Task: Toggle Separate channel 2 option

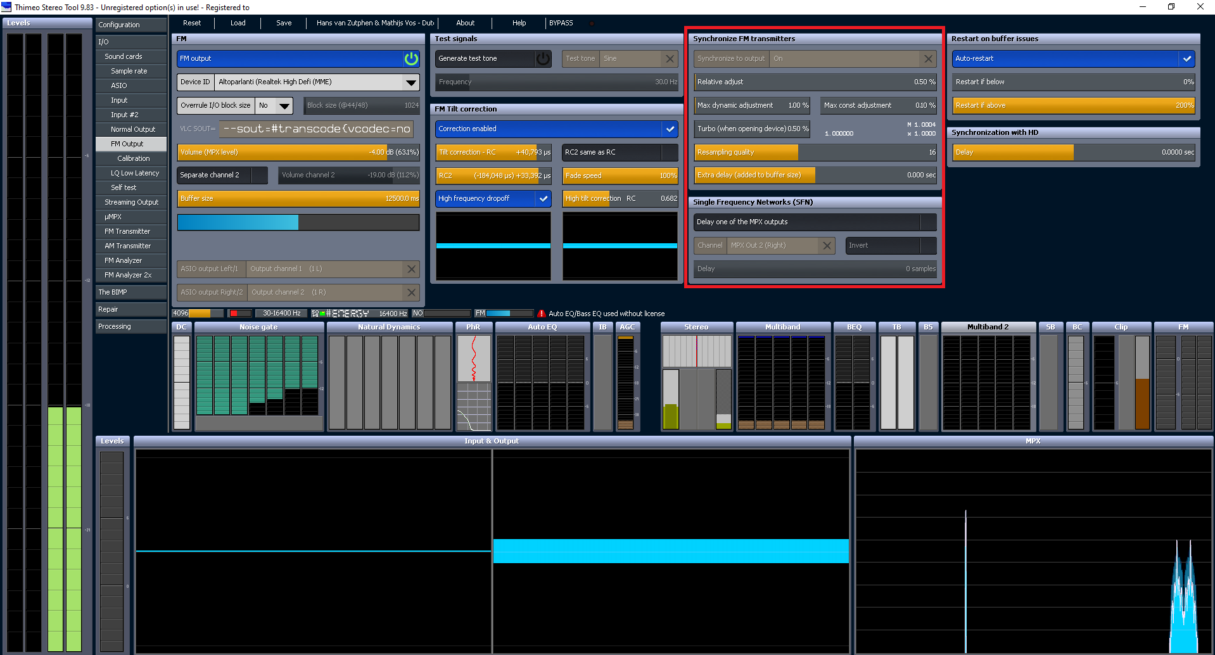Action: point(222,175)
